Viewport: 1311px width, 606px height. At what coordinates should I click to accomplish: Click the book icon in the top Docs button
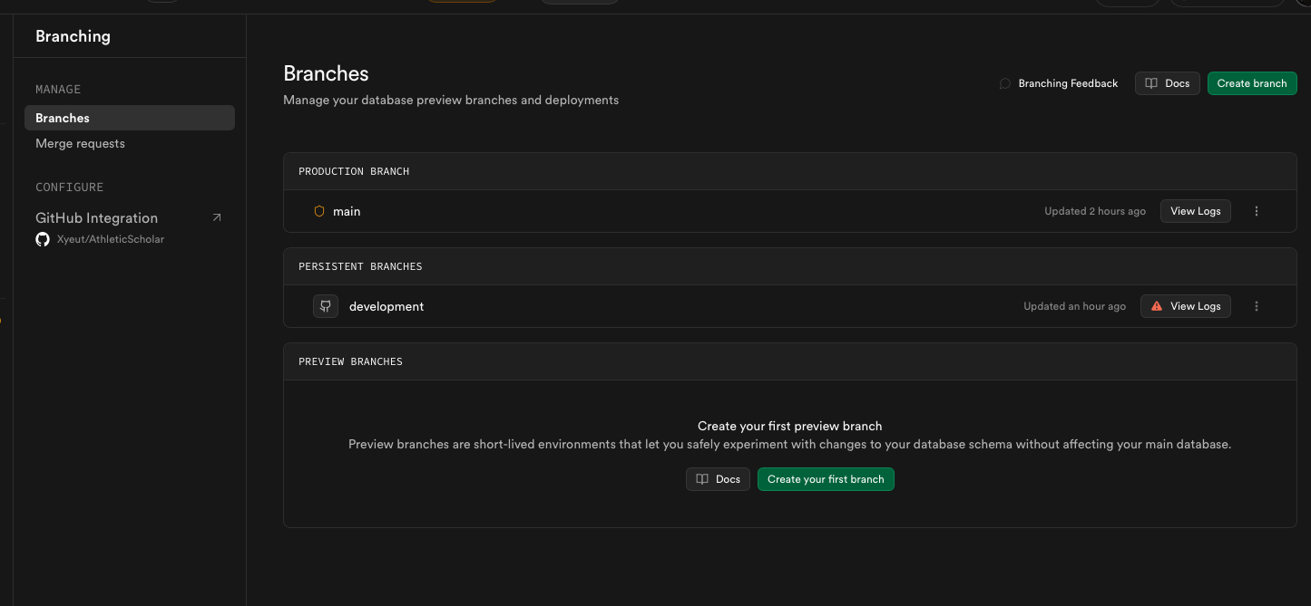point(1151,83)
